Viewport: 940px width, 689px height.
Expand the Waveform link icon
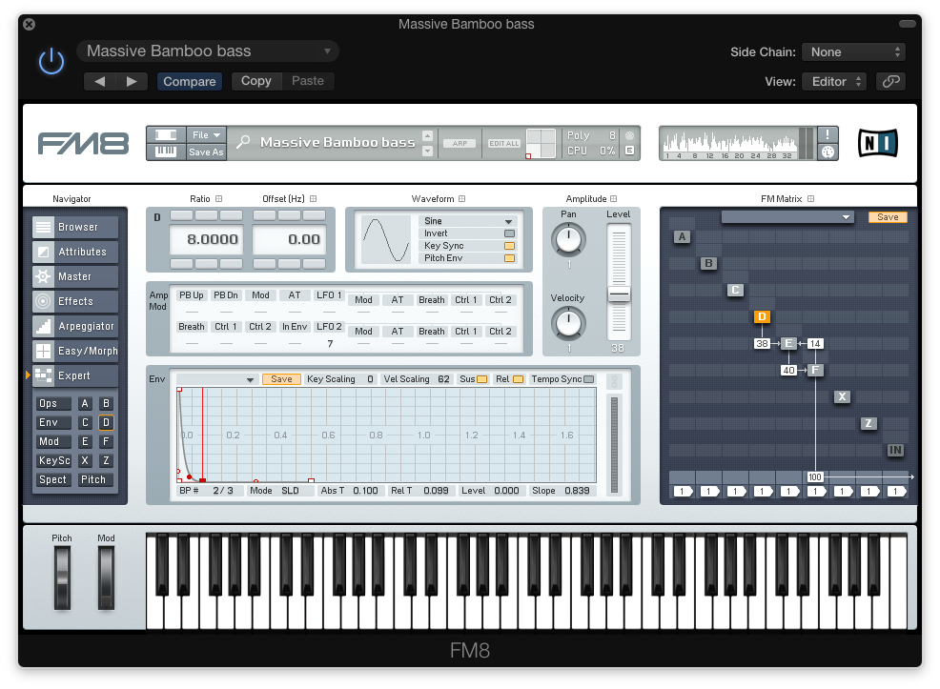point(461,199)
